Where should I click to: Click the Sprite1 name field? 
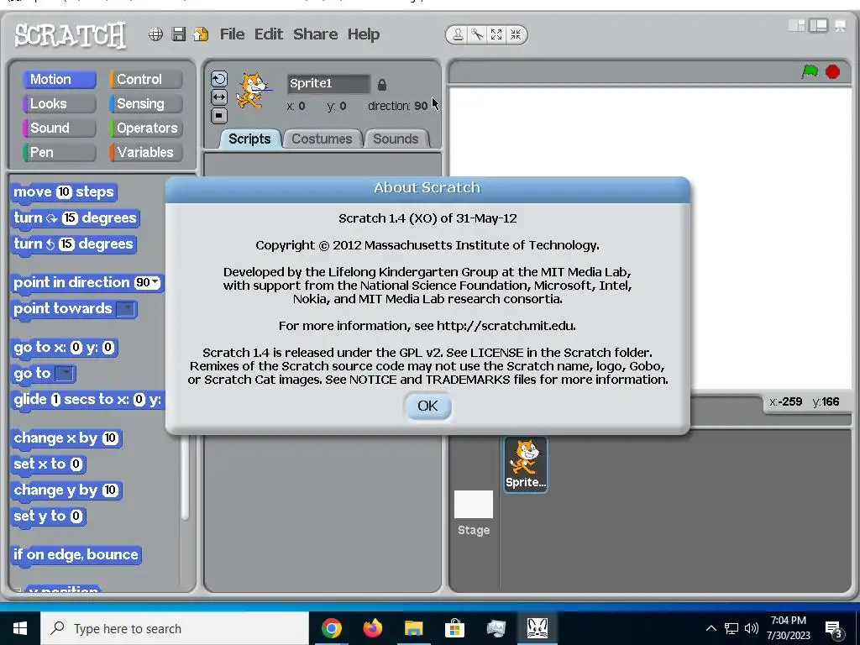(328, 83)
